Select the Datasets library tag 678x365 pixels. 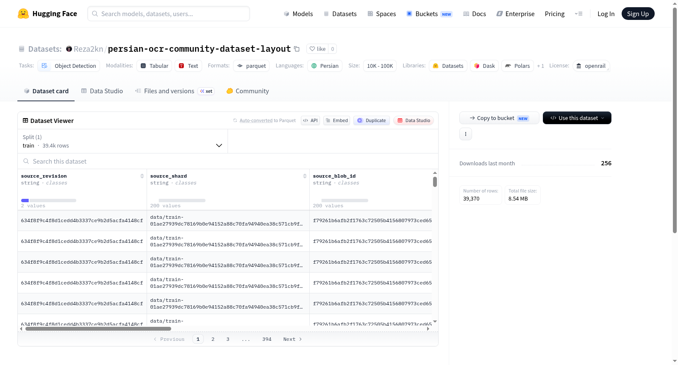(448, 66)
